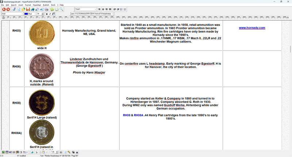Open the File menu
Viewport: 292px width, 157px height.
tap(3, 5)
